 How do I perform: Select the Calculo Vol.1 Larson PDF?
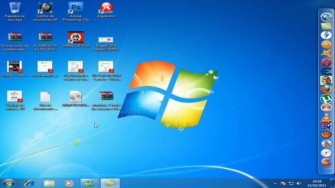106,71
